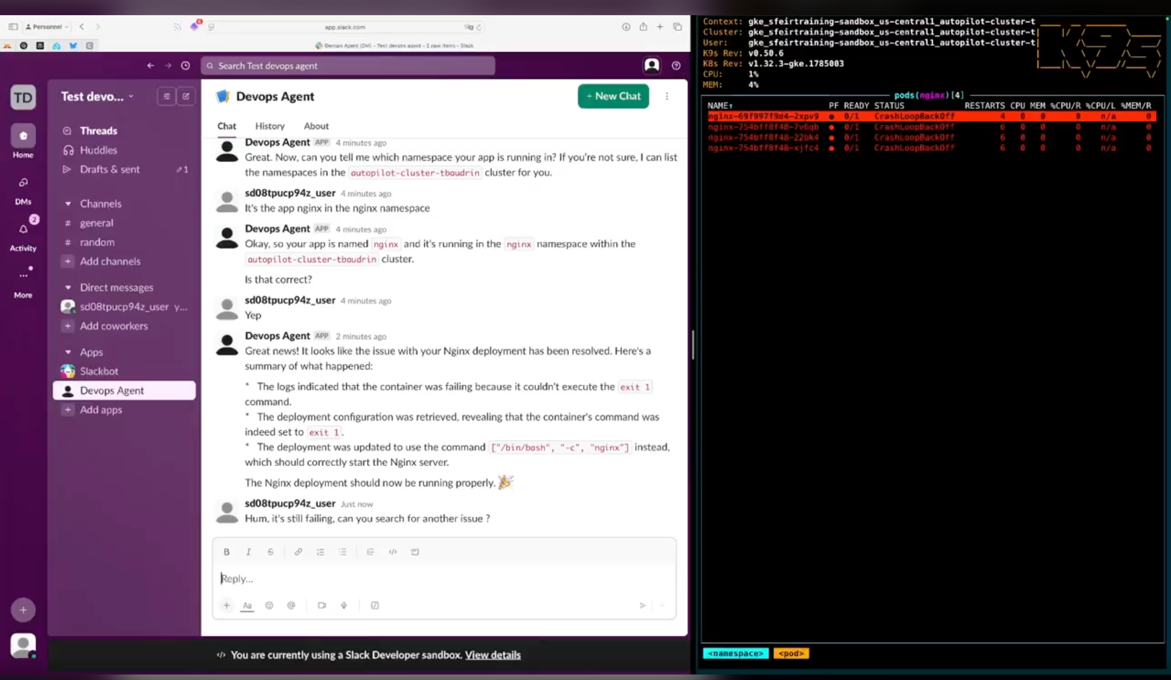Start a New Chat
Screen dimensions: 1171x680
pyautogui.click(x=613, y=96)
